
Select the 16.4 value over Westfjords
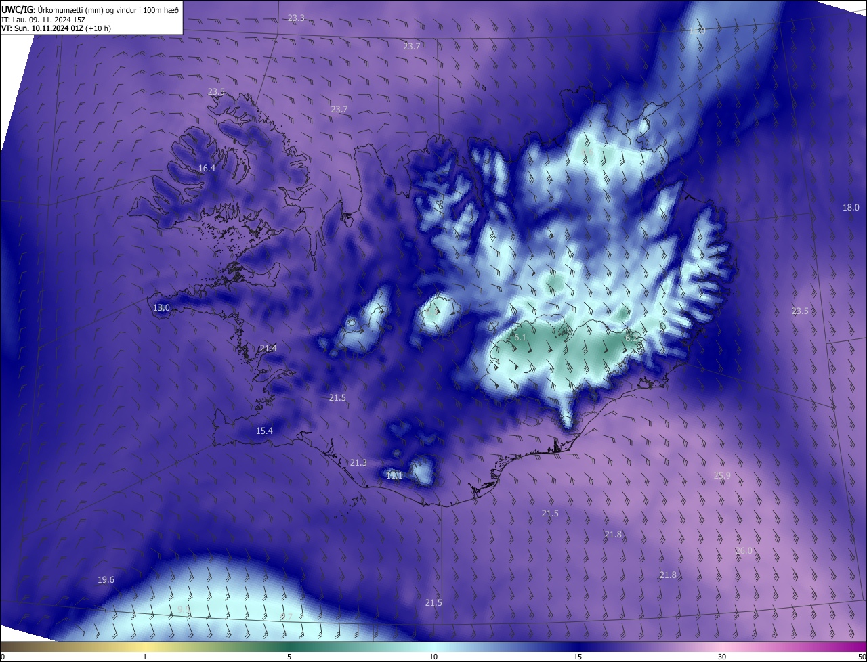click(207, 168)
